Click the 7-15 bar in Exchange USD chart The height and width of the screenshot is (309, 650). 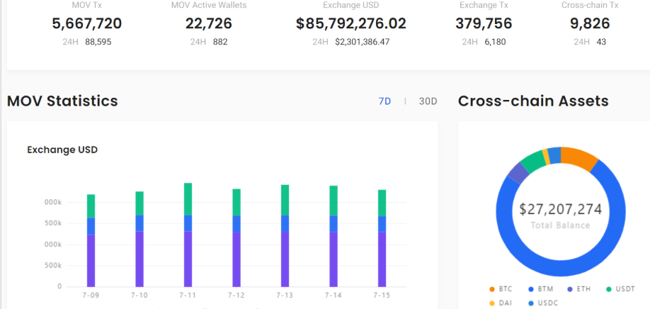point(382,238)
